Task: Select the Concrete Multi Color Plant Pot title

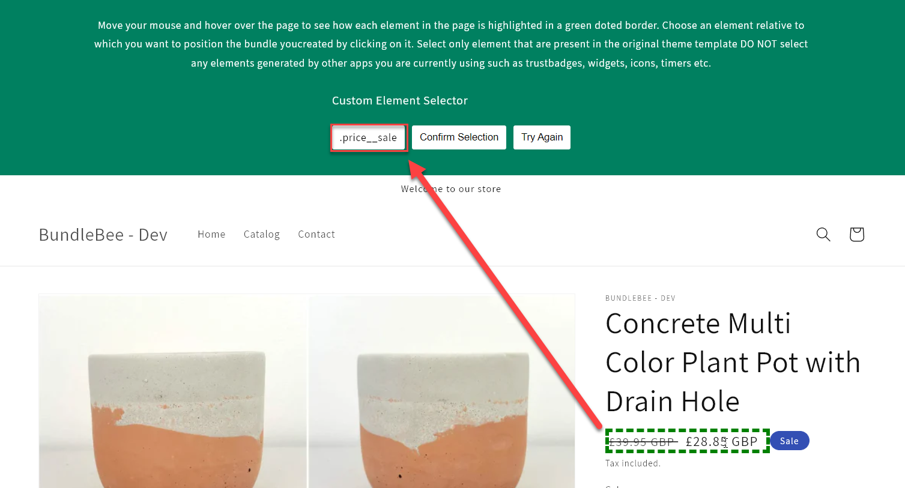Action: (733, 362)
